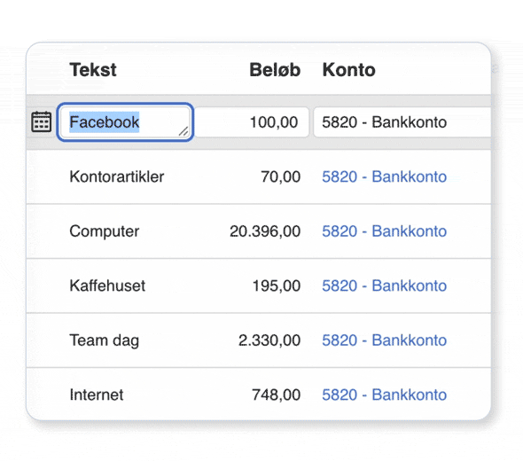Open the calendar date picker icon
Screen dimensions: 523x461
coord(42,121)
